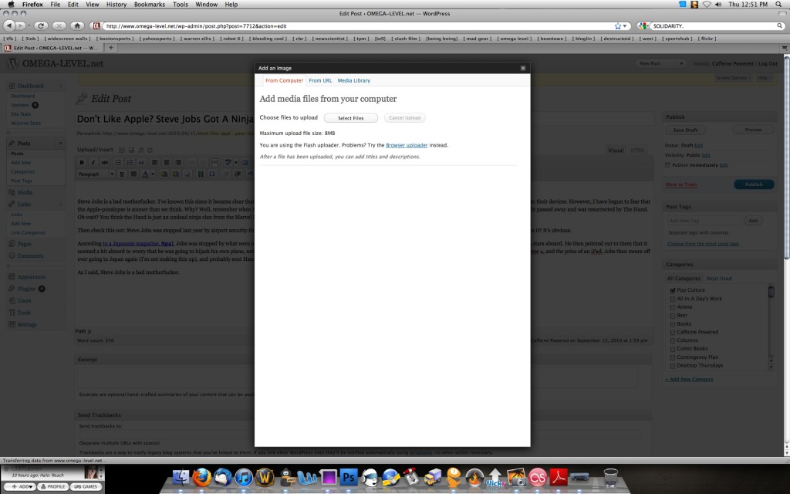Click the Add Video icon next to Upload/Insert

tap(131, 150)
